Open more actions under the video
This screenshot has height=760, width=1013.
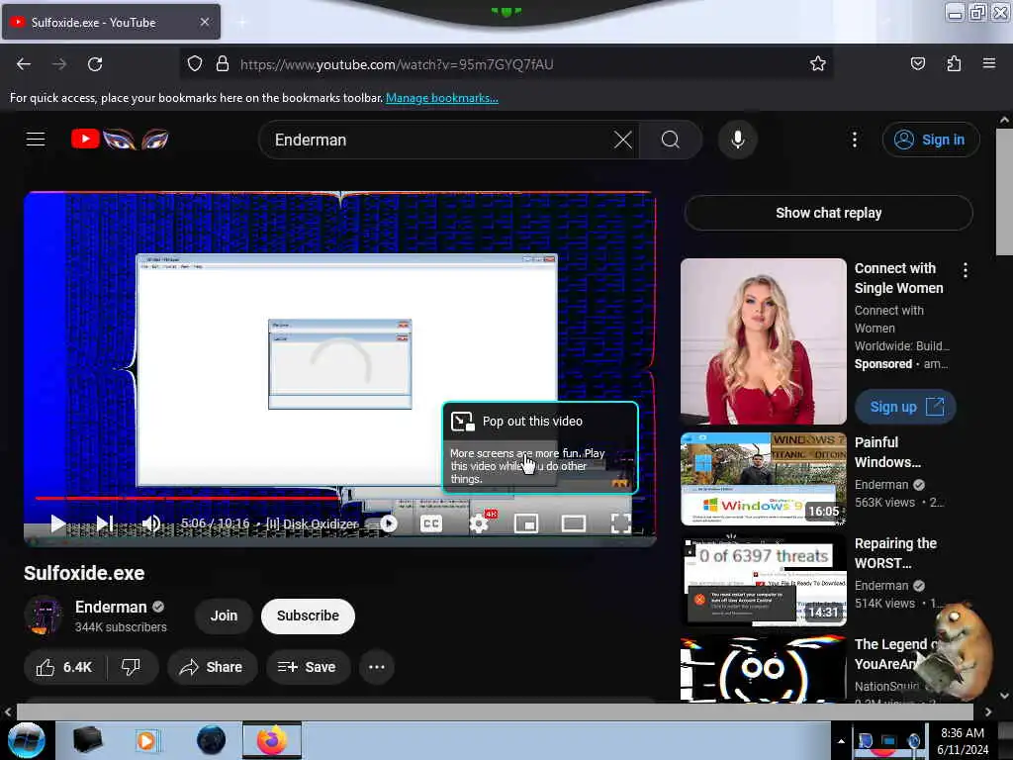click(377, 667)
